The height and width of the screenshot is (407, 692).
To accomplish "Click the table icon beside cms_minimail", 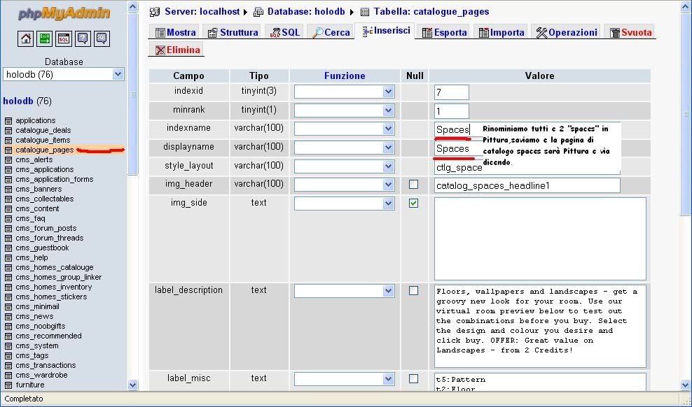I will click(8, 306).
